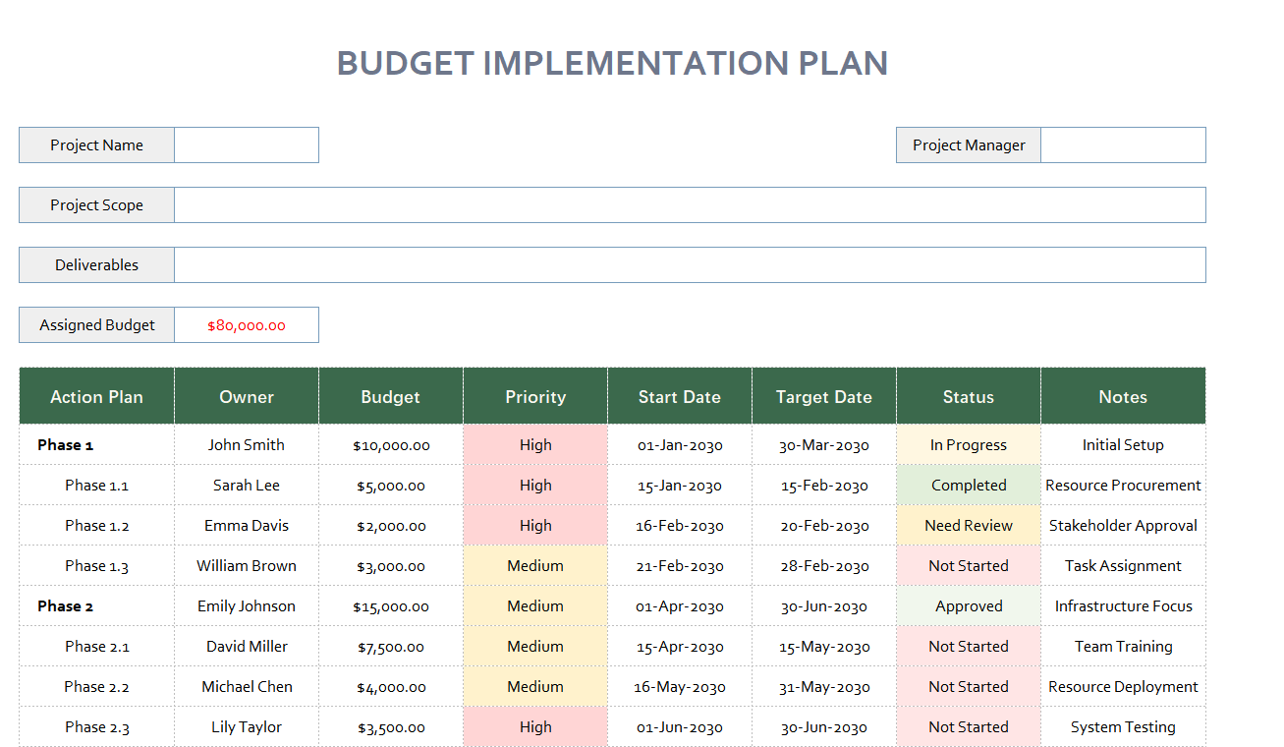This screenshot has height=747, width=1284.
Task: Select the Phase 2 row label
Action: tap(96, 605)
